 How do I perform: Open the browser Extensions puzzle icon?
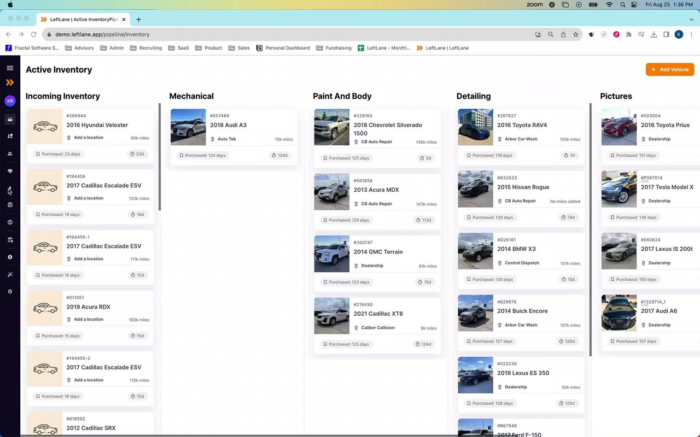[629, 34]
